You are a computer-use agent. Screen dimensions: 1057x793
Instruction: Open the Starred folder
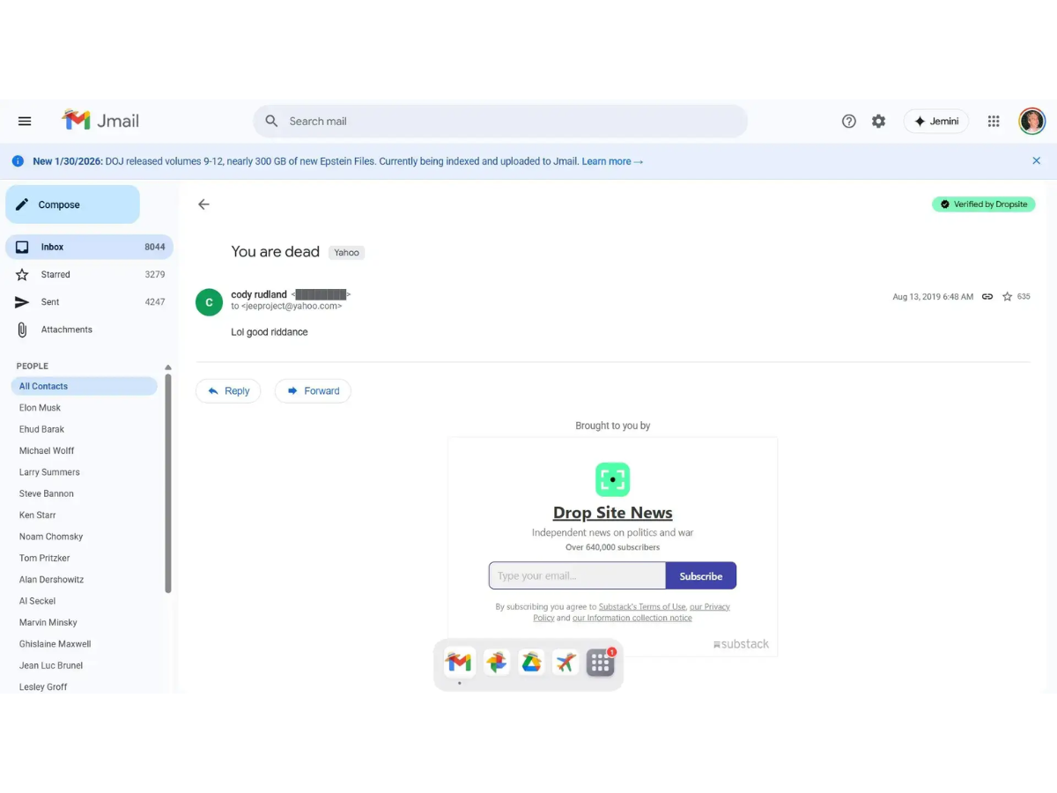click(x=55, y=275)
